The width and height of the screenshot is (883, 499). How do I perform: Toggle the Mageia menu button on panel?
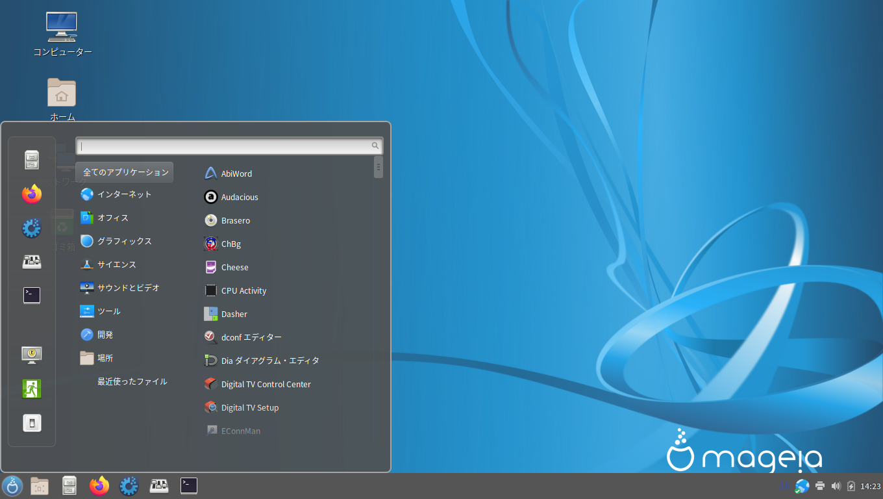(x=12, y=486)
